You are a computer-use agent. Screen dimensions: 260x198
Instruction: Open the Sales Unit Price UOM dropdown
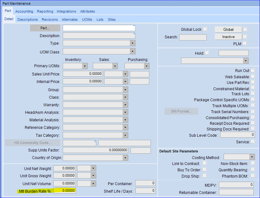click(x=125, y=74)
